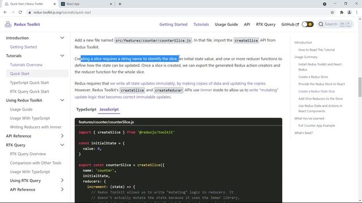Image resolution: width=362 pixels, height=203 pixels.
Task: Toggle dark and light mode switch
Action: [308, 24]
